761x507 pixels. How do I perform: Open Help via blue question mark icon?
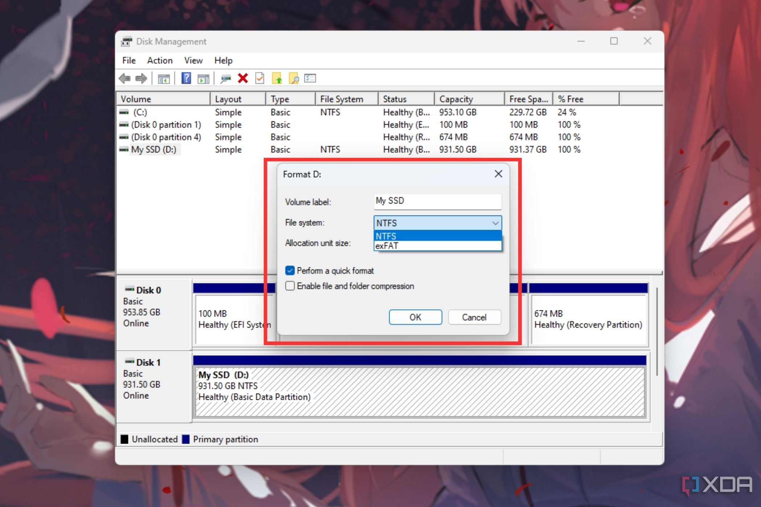(186, 78)
